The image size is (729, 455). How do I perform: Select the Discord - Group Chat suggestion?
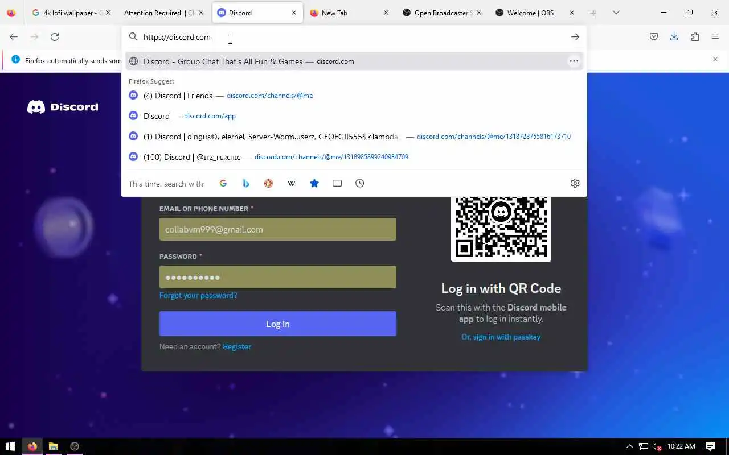(x=354, y=61)
